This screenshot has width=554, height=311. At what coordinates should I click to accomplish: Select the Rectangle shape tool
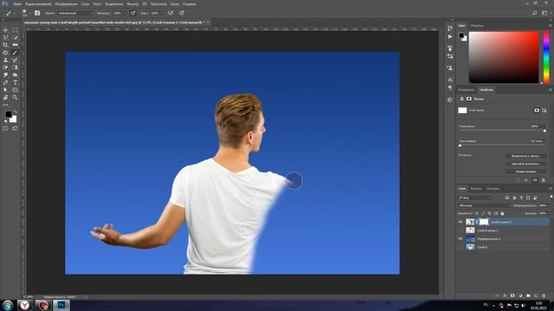point(15,90)
